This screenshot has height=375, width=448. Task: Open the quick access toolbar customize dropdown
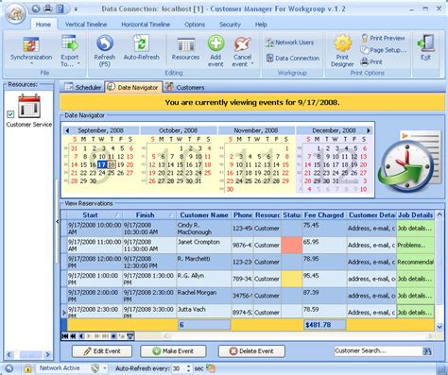(x=76, y=9)
